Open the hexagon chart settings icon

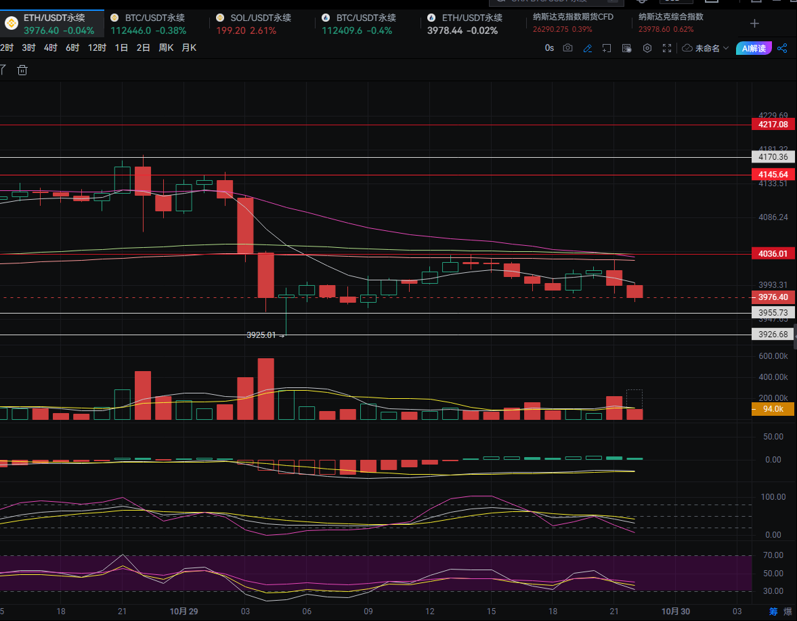pos(647,48)
